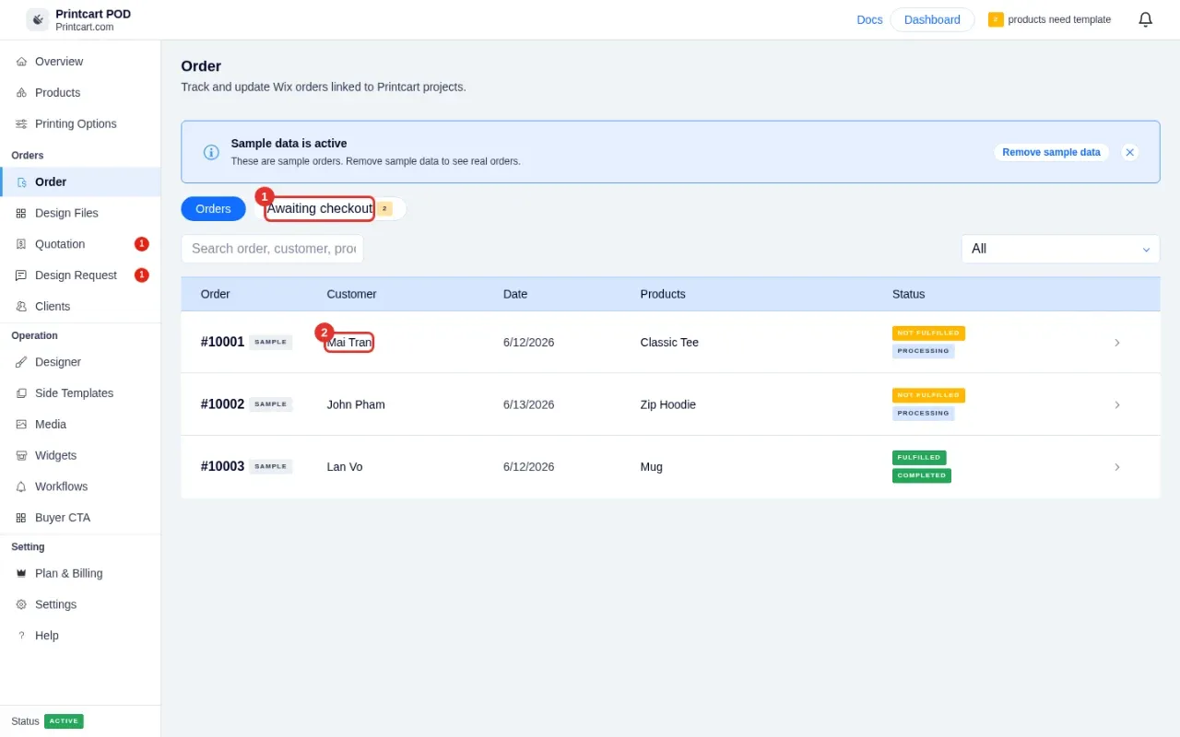Open the All status filter dropdown
Image resolution: width=1180 pixels, height=737 pixels.
click(1060, 249)
